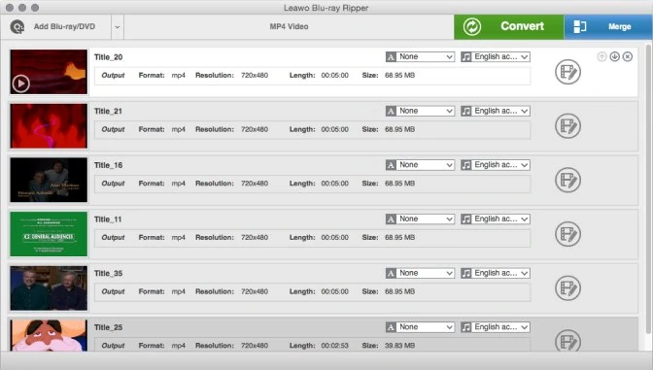Open edit video icon for Title_35
This screenshot has height=370, width=653.
coord(567,288)
